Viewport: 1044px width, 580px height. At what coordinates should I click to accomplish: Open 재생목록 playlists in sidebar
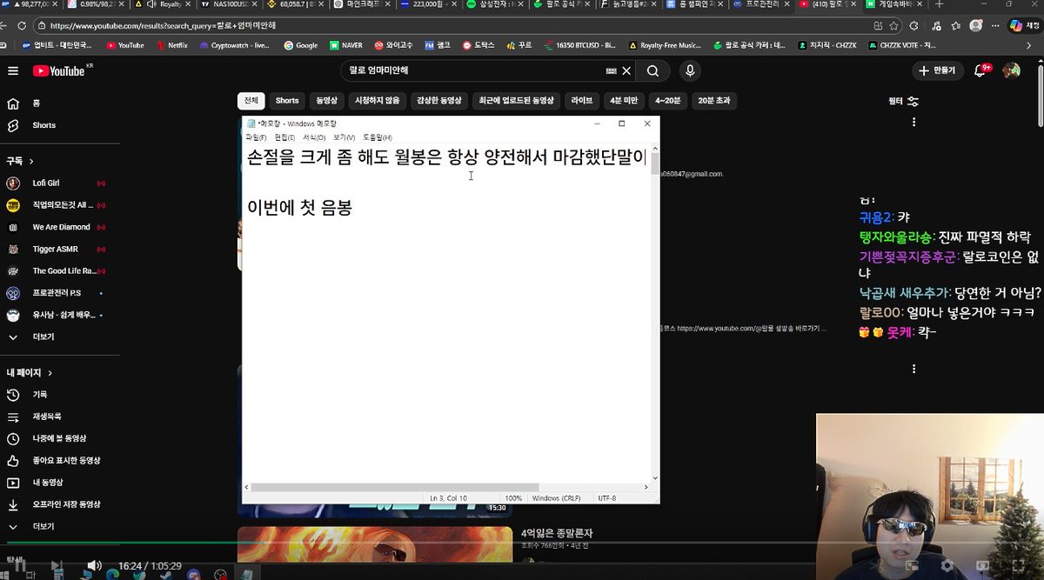click(x=46, y=417)
